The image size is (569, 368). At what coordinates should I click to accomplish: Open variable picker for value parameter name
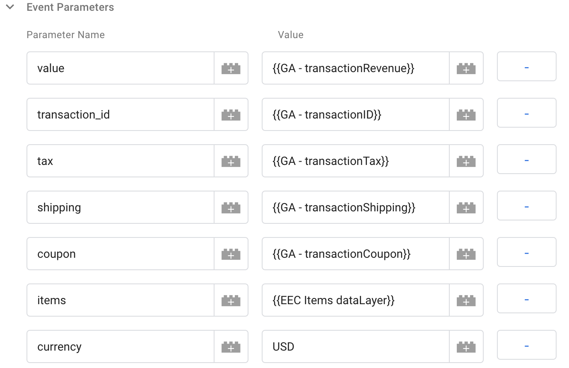231,68
